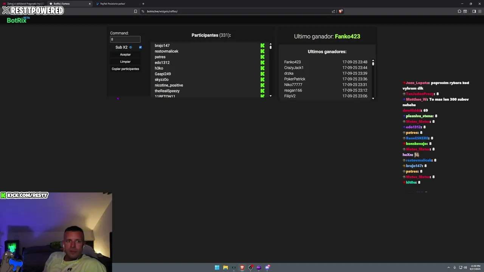Click konskevajo username in chat
Image resolution: width=484 pixels, height=272 pixels.
[417, 144]
